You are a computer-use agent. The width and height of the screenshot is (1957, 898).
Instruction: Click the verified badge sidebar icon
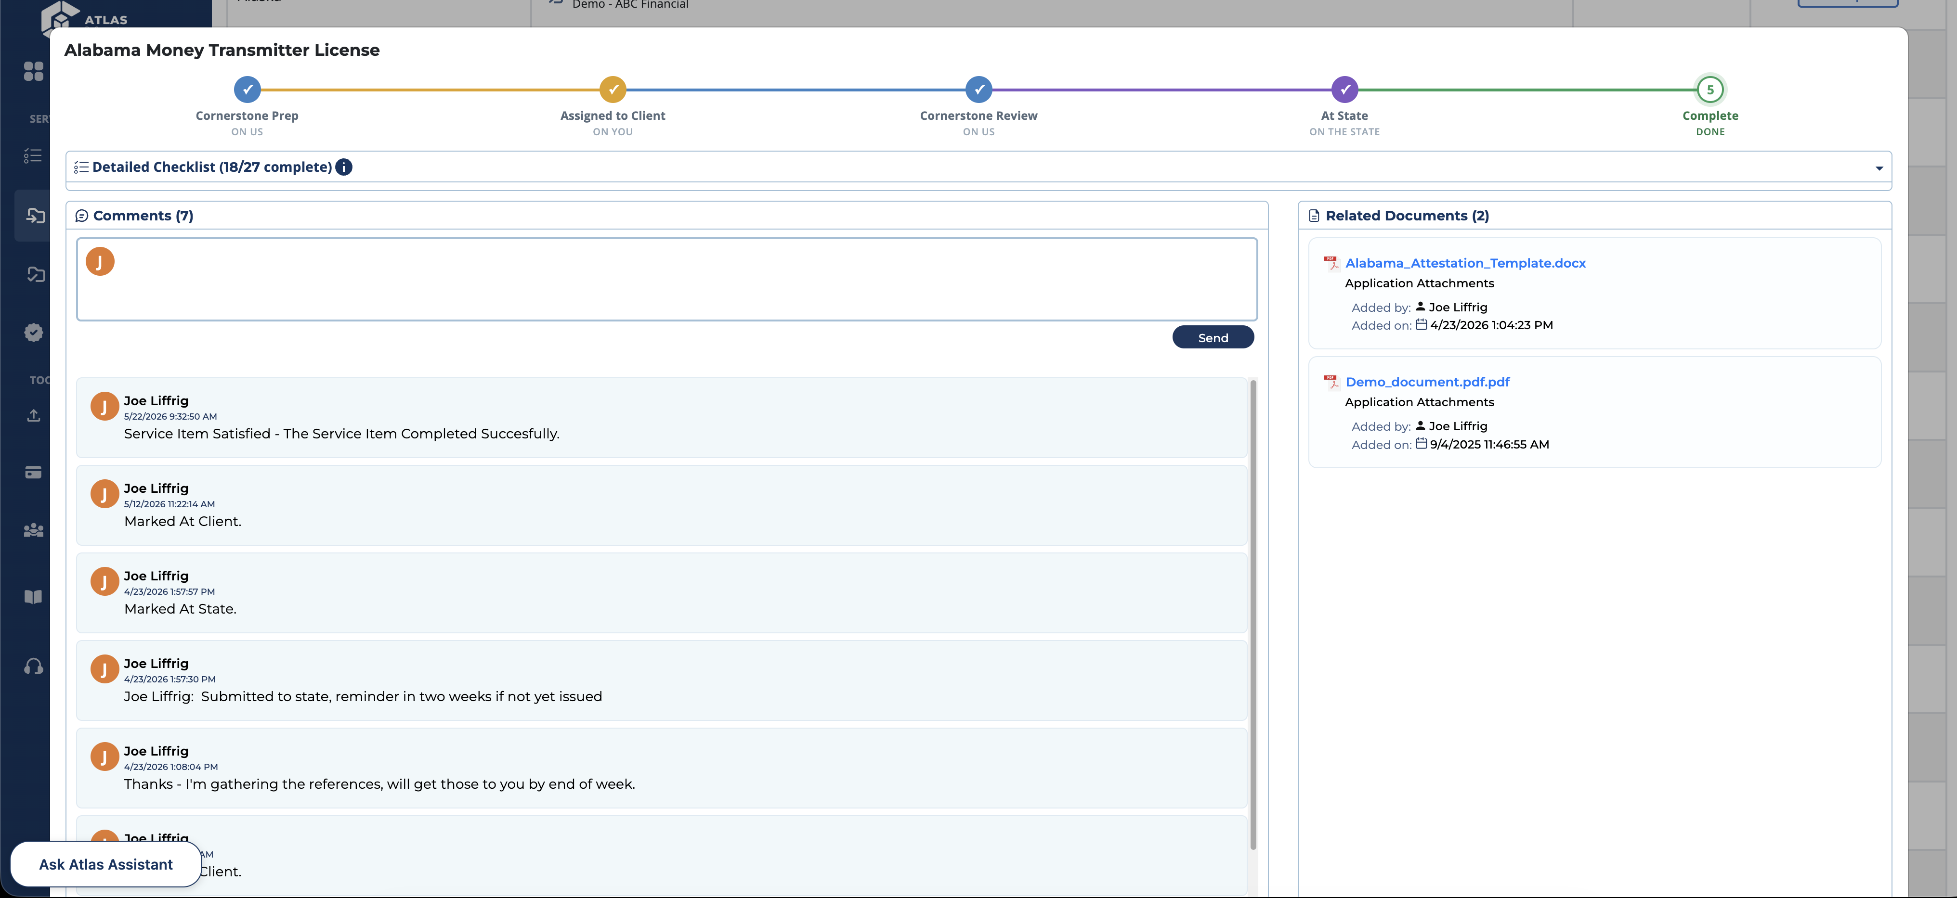(x=33, y=333)
